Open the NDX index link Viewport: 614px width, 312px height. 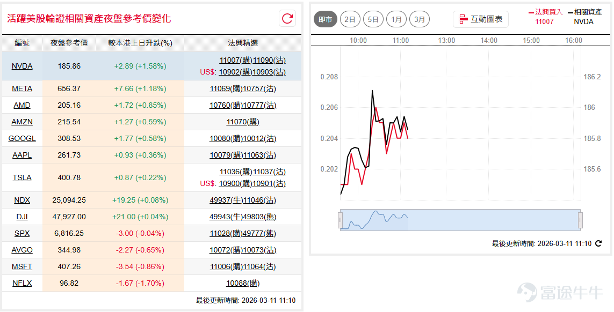point(22,200)
